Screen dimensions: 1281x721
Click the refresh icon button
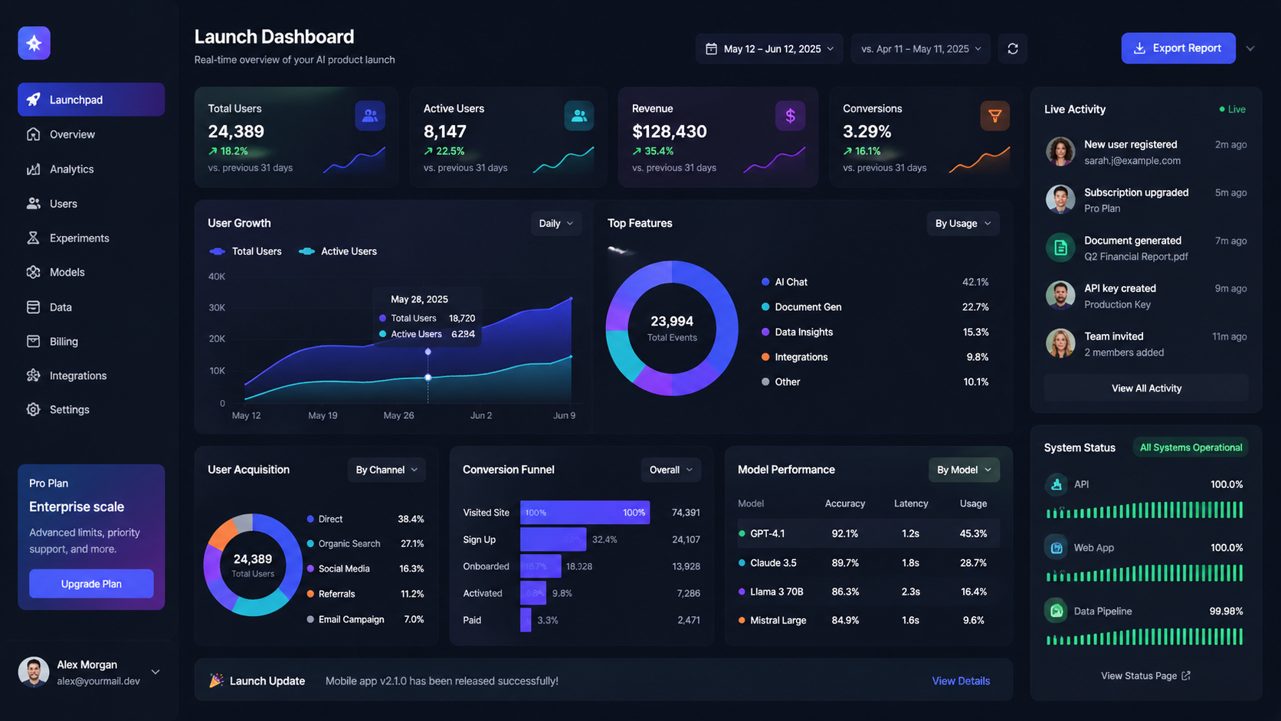point(1013,49)
